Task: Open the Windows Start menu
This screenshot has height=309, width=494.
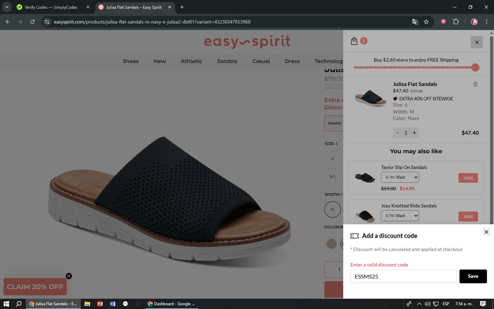Action: click(6, 304)
